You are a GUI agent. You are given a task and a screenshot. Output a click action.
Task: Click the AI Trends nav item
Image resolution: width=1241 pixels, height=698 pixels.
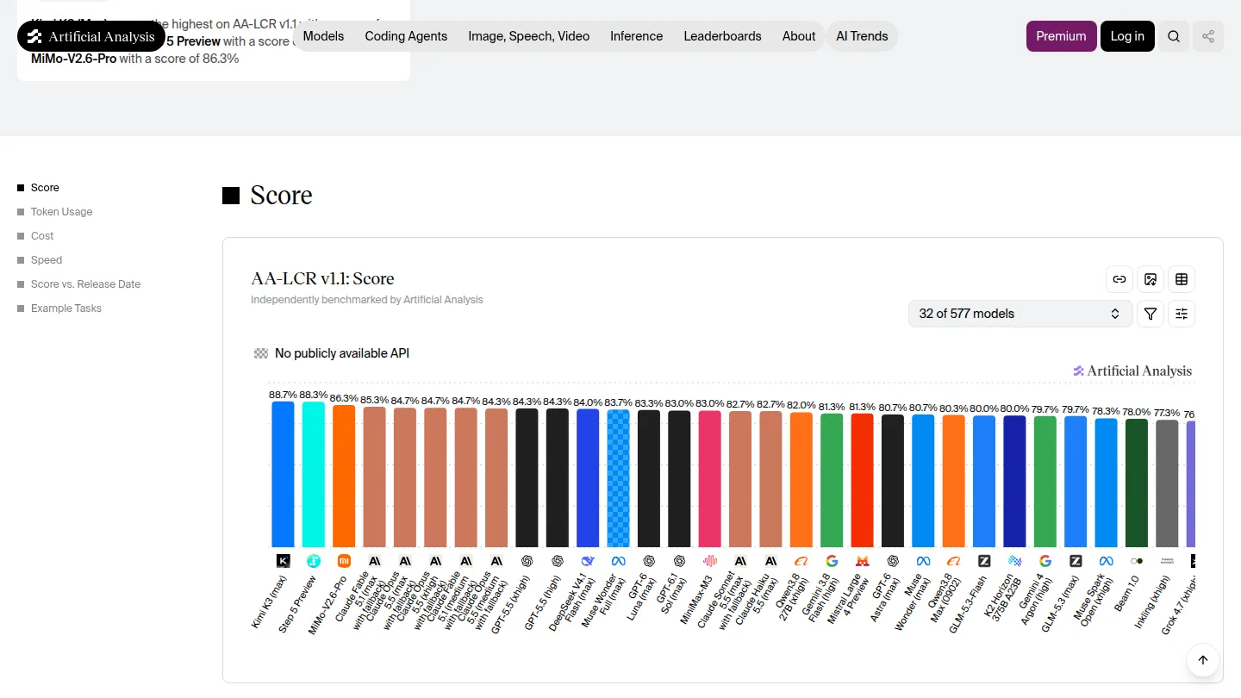point(863,36)
